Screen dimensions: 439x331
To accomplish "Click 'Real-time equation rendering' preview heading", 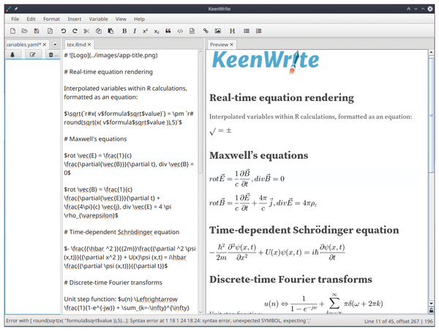I will (x=282, y=97).
